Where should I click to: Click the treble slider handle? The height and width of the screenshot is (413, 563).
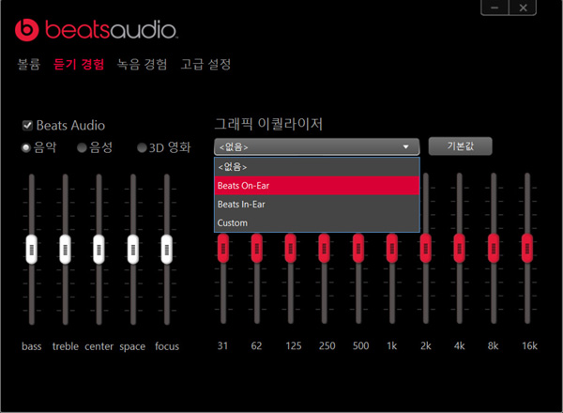click(66, 250)
